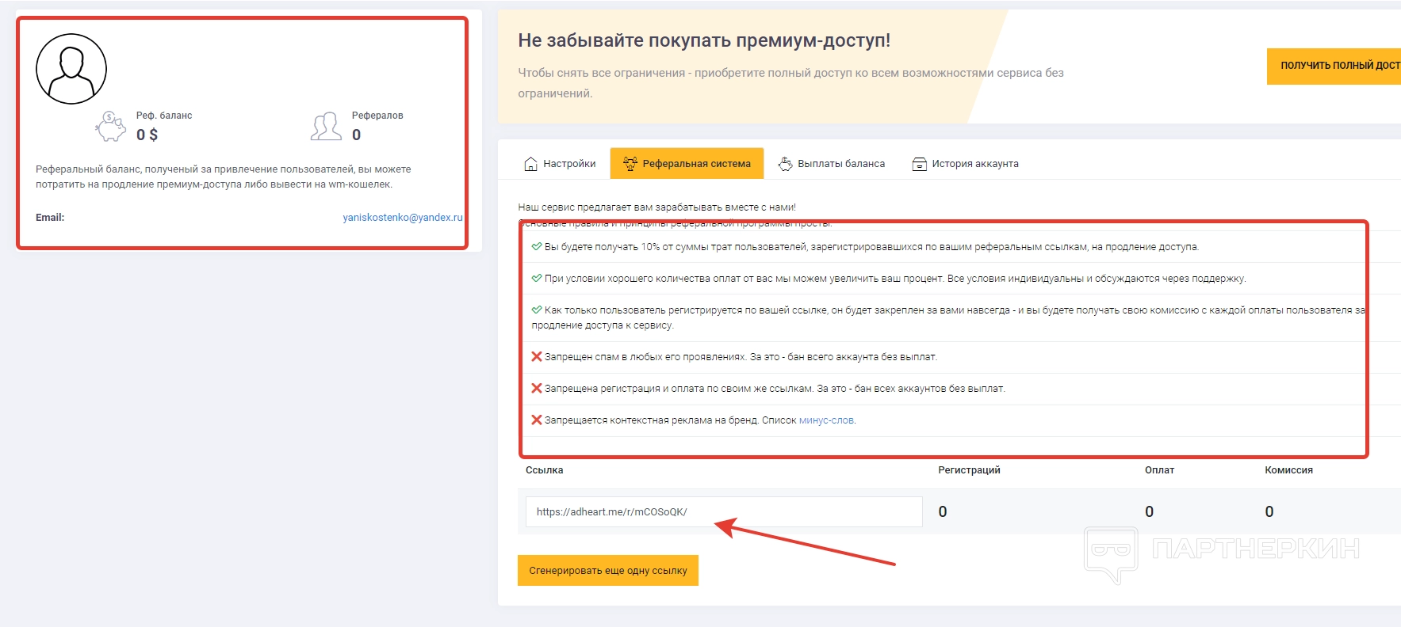
Task: Follow the минус-слов link
Action: pyautogui.click(x=826, y=420)
